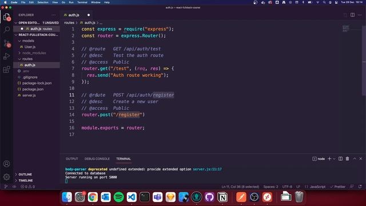Open terminal launch profile dropdown arrow
Screen dimensions: 366x206
click(x=334, y=159)
